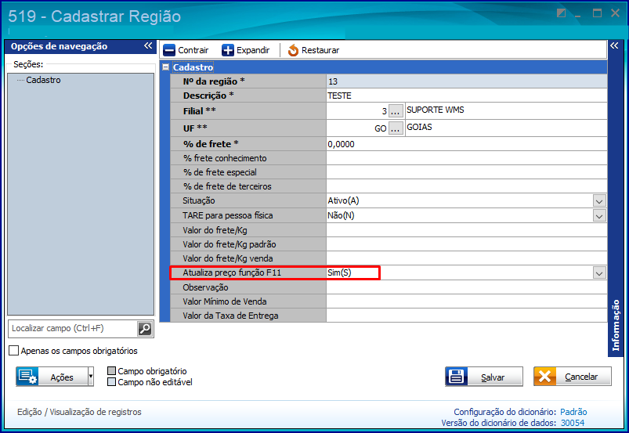629x433 pixels.
Task: Select Cadastro in the Seções tree
Action: tap(43, 80)
